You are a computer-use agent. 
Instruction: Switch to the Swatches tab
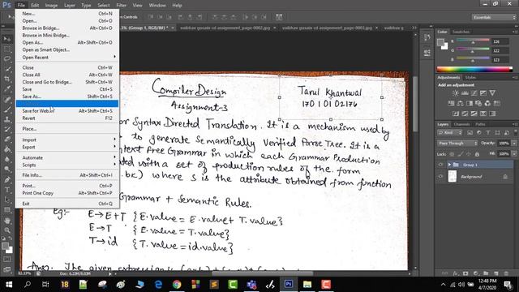pos(461,32)
